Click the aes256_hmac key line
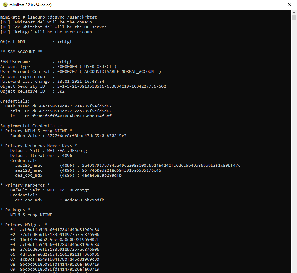This screenshot has width=297, height=273. 128,166
